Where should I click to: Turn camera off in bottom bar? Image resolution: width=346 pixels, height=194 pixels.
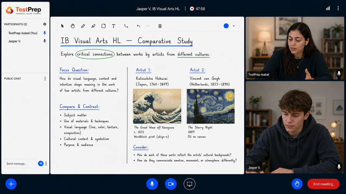click(171, 184)
